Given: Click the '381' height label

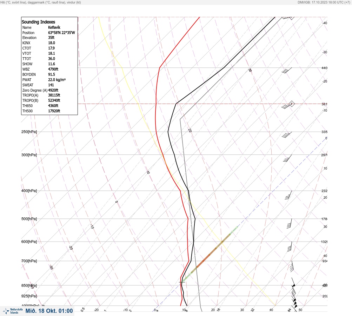Looking at the screenshot, I should (324, 104).
